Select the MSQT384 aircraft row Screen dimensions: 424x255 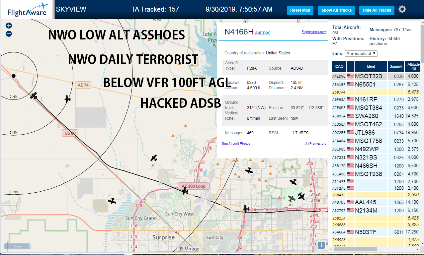pyautogui.click(x=377, y=108)
